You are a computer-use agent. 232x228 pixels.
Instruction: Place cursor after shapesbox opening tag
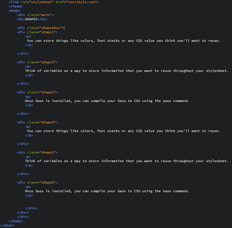[64, 28]
